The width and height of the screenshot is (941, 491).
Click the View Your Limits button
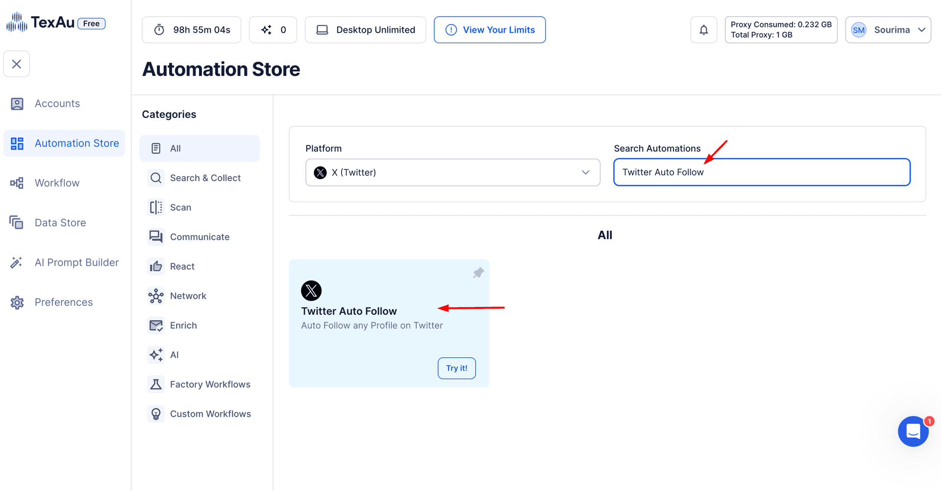tap(490, 29)
